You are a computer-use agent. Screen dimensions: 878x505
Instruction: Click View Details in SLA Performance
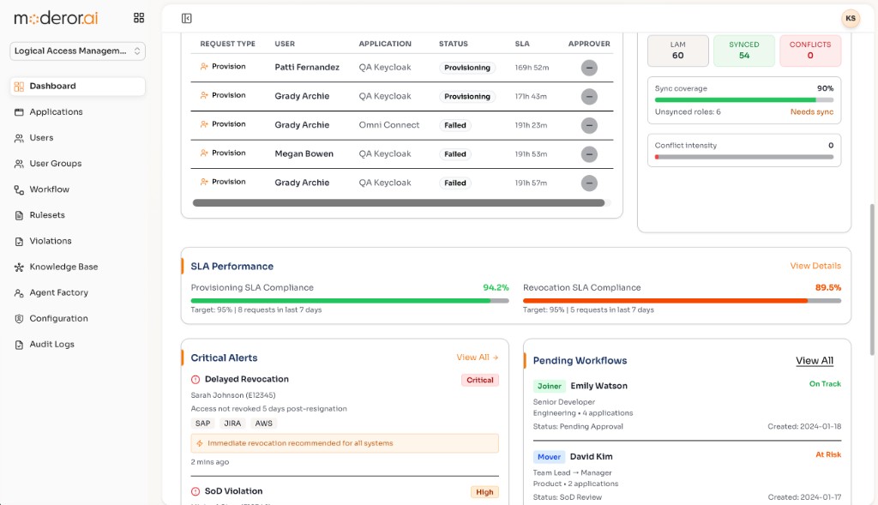pos(815,266)
